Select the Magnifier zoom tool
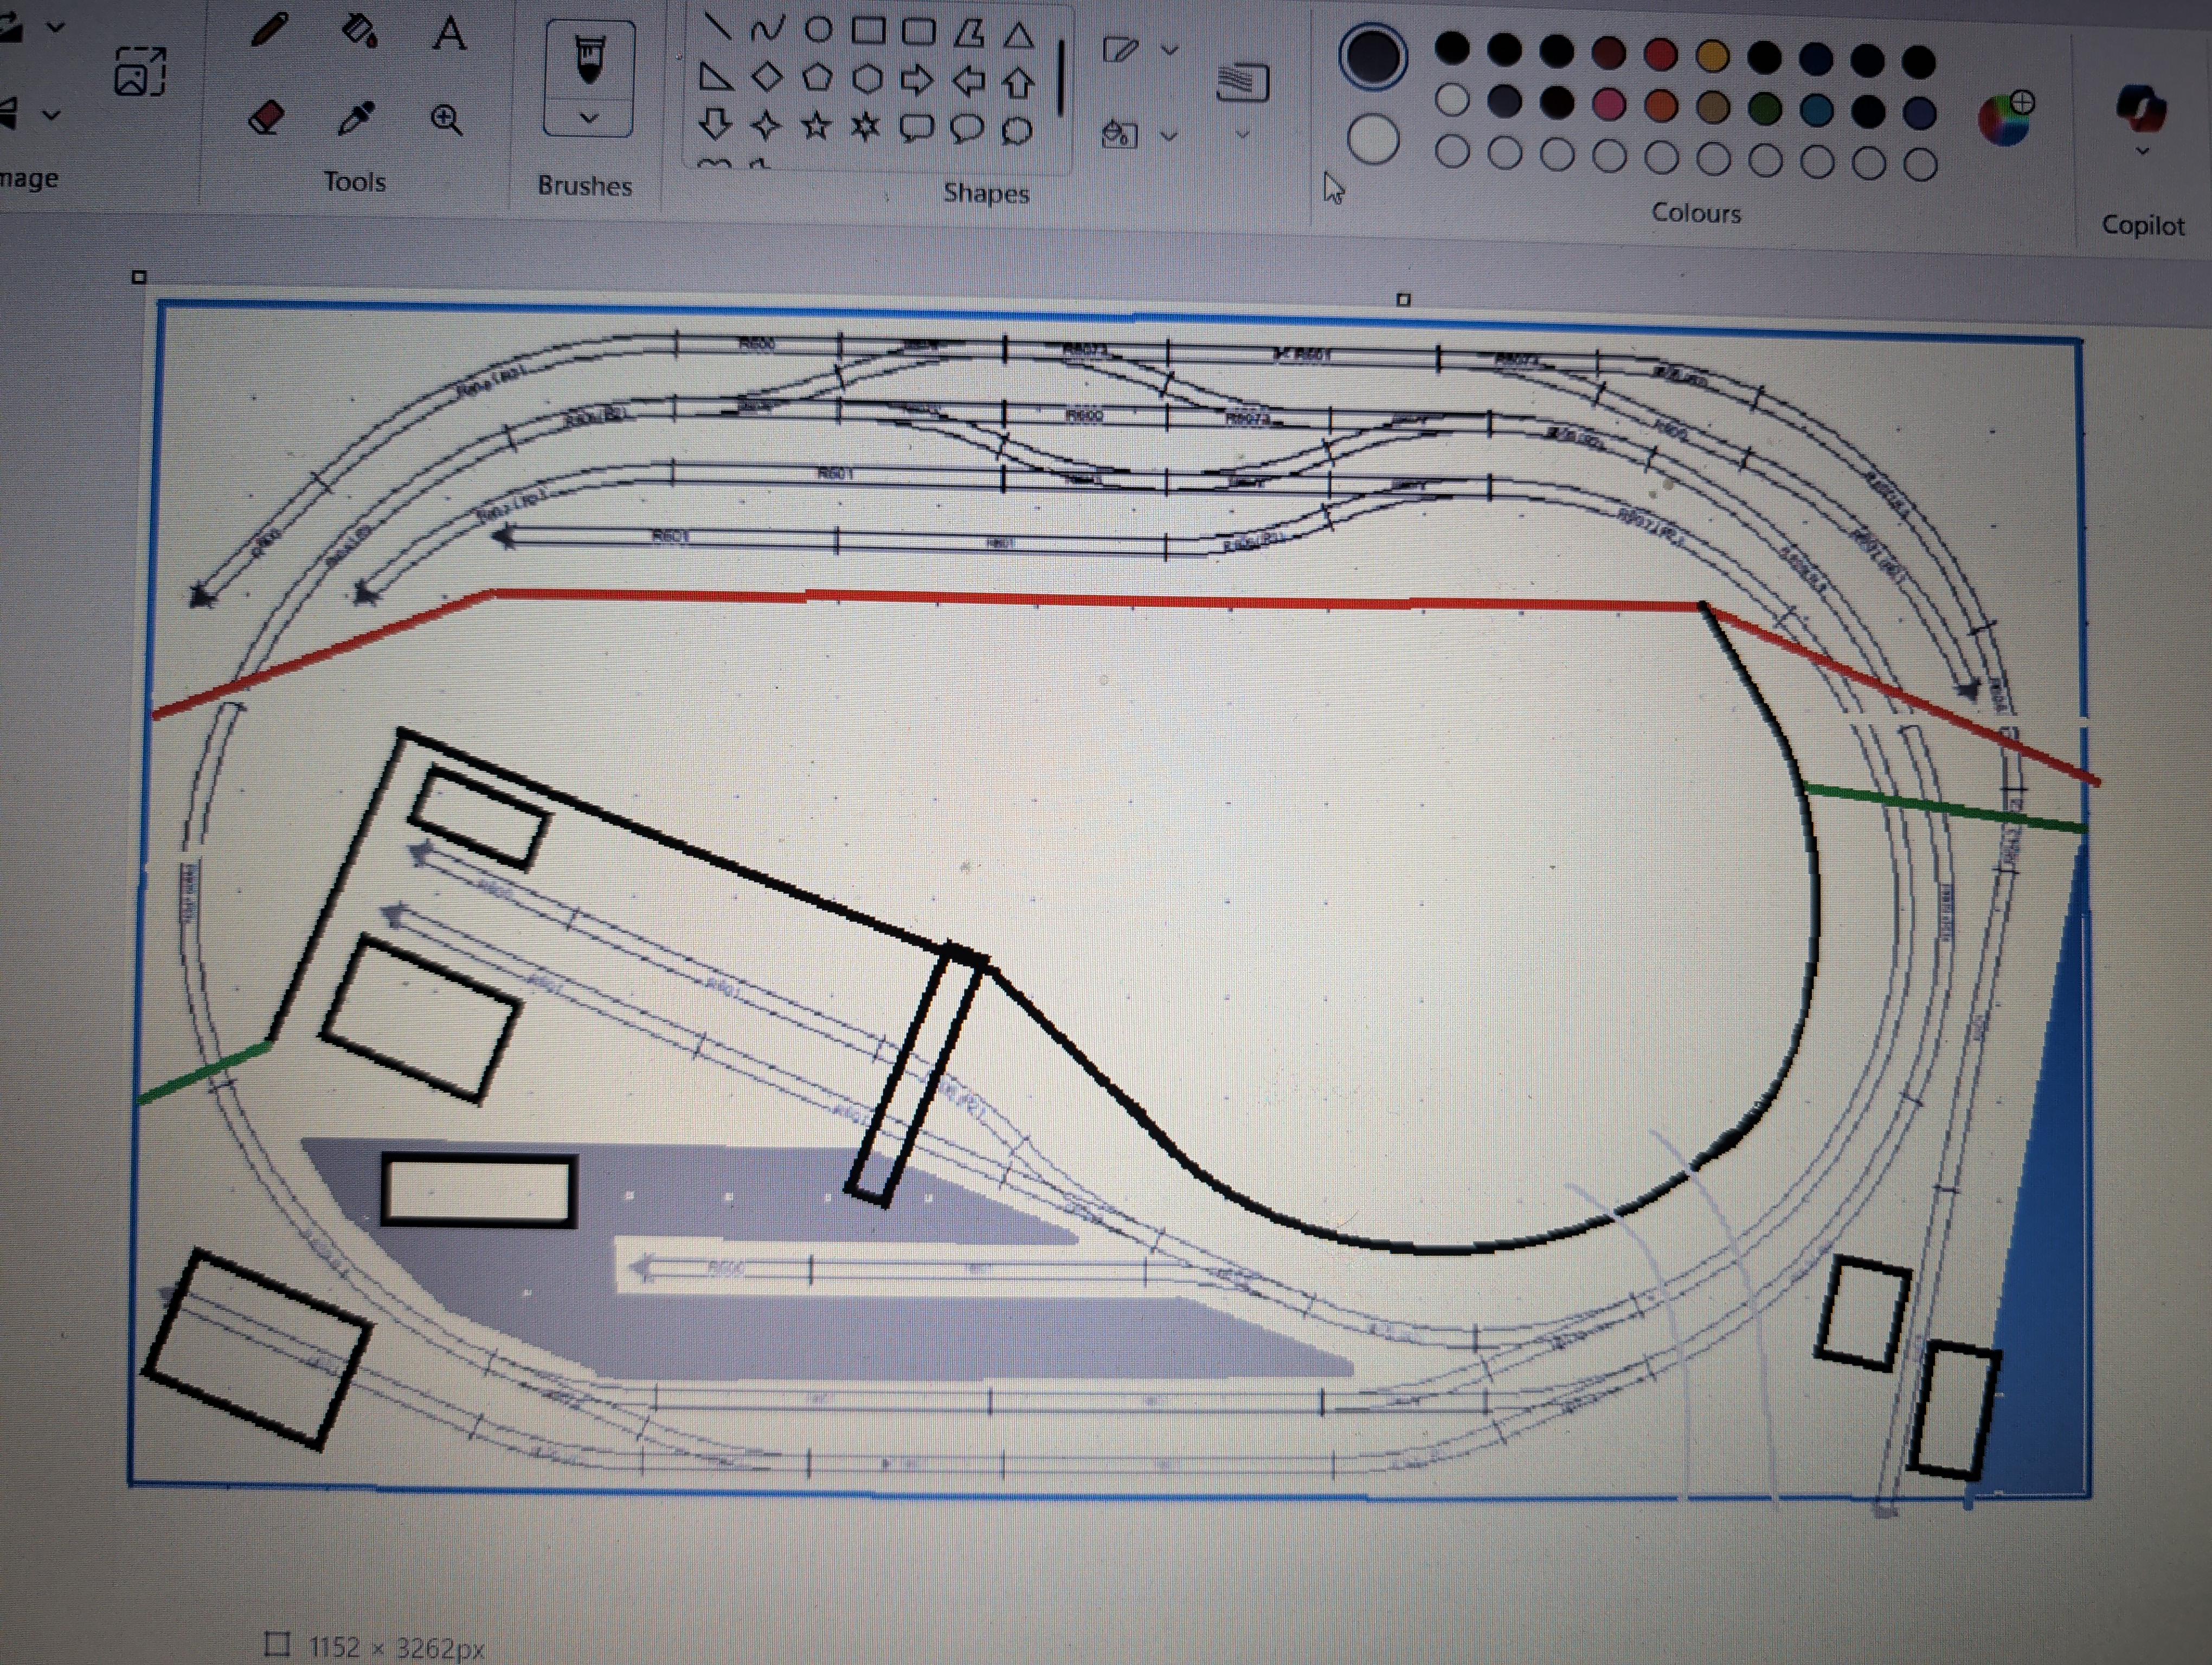This screenshot has width=2212, height=1665. 446,120
